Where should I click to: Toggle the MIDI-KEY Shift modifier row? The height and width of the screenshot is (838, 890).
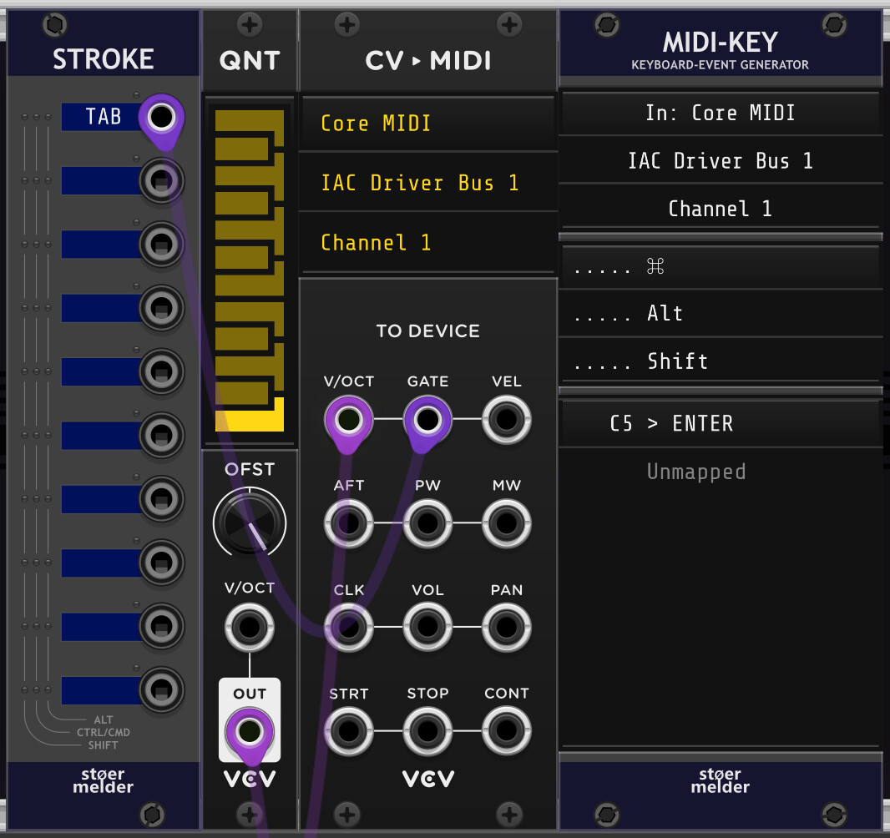pyautogui.click(x=720, y=361)
